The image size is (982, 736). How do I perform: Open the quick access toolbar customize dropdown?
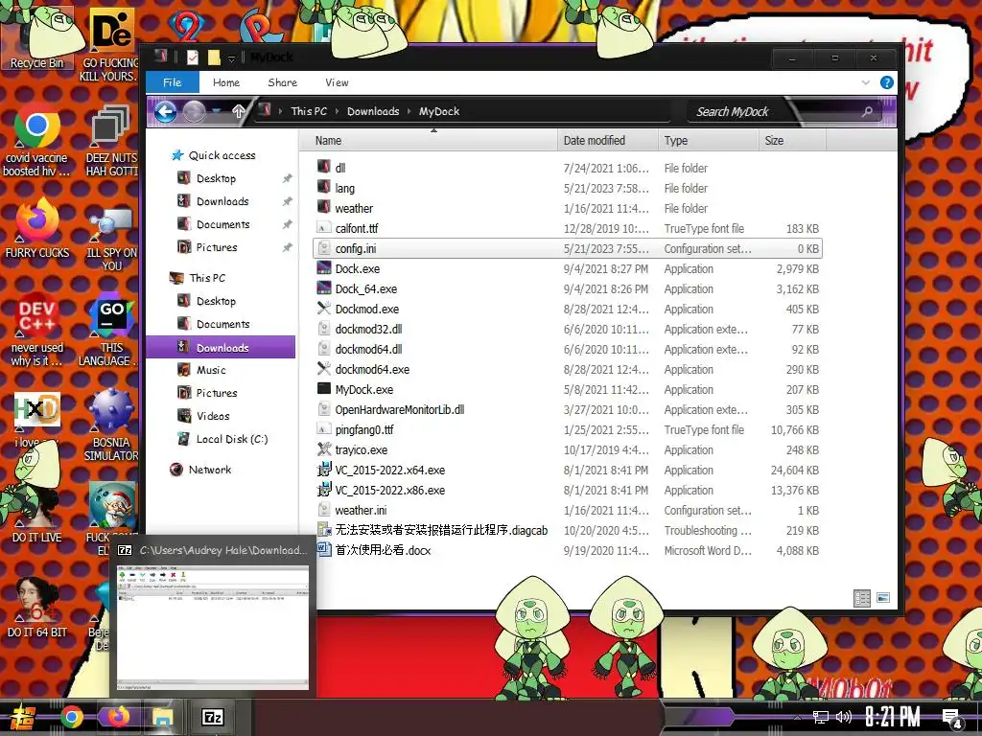pyautogui.click(x=231, y=58)
